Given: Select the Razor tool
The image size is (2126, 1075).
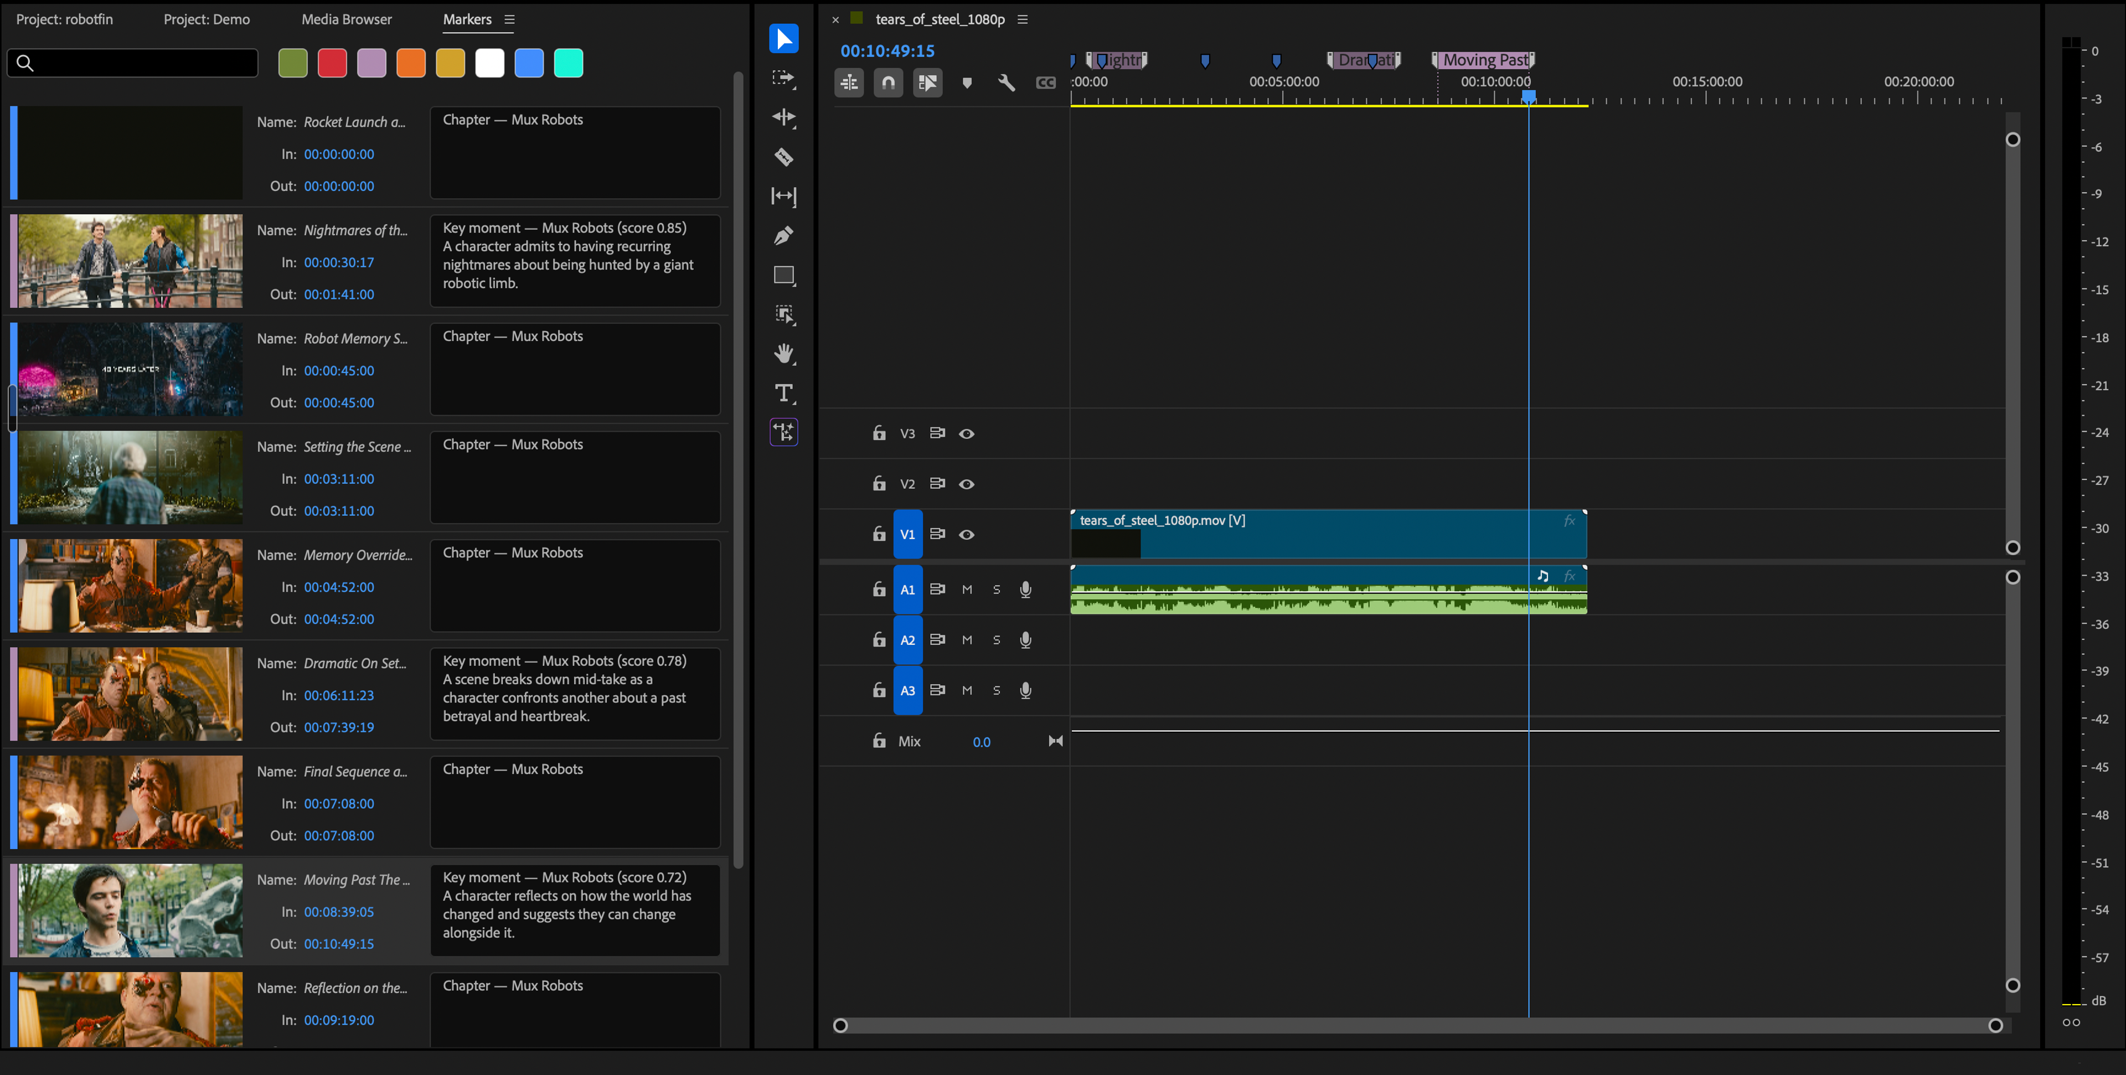Looking at the screenshot, I should coord(783,157).
